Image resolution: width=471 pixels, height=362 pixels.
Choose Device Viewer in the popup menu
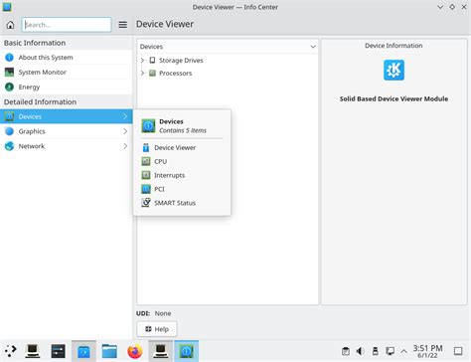(182, 147)
